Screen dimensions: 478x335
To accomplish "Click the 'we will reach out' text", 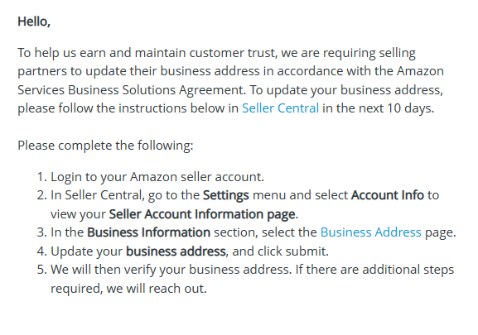I will pos(157,289).
